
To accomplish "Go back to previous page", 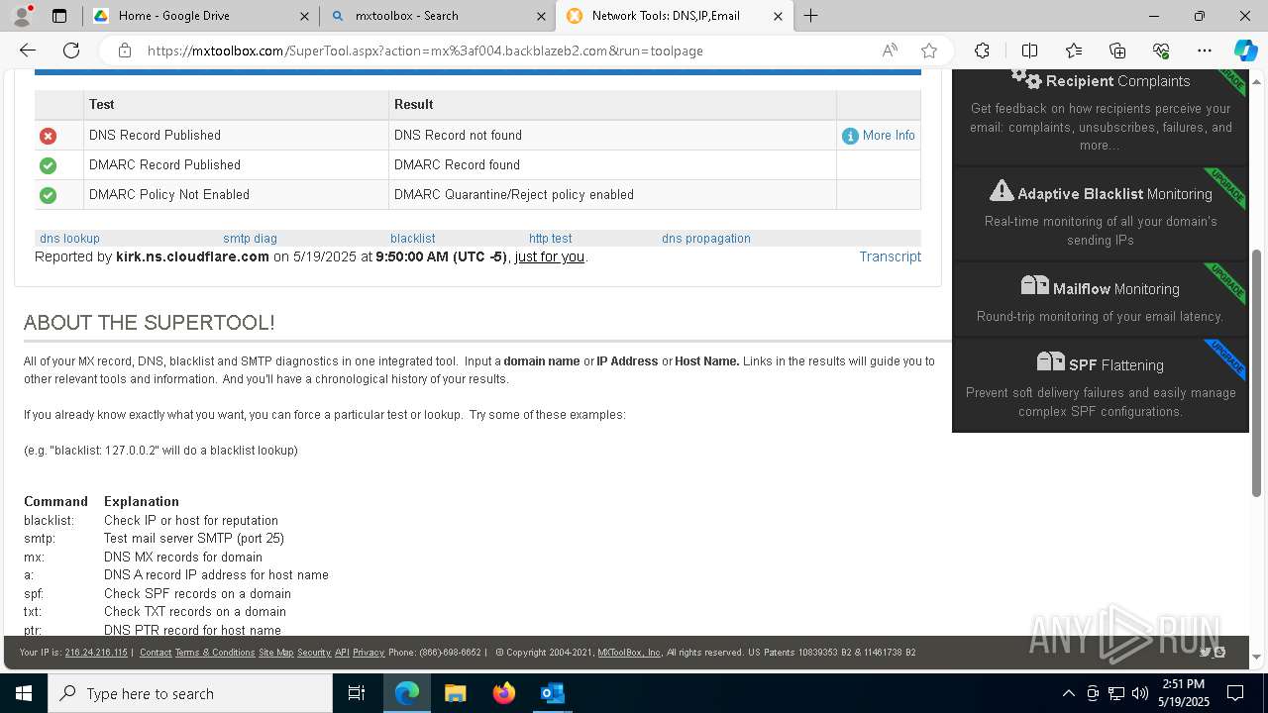I will [x=28, y=51].
